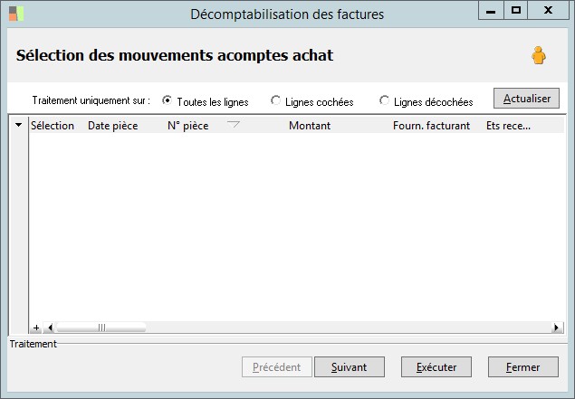The width and height of the screenshot is (575, 399).
Task: Enable the 'Lignes décochées' radio option
Action: click(x=385, y=100)
